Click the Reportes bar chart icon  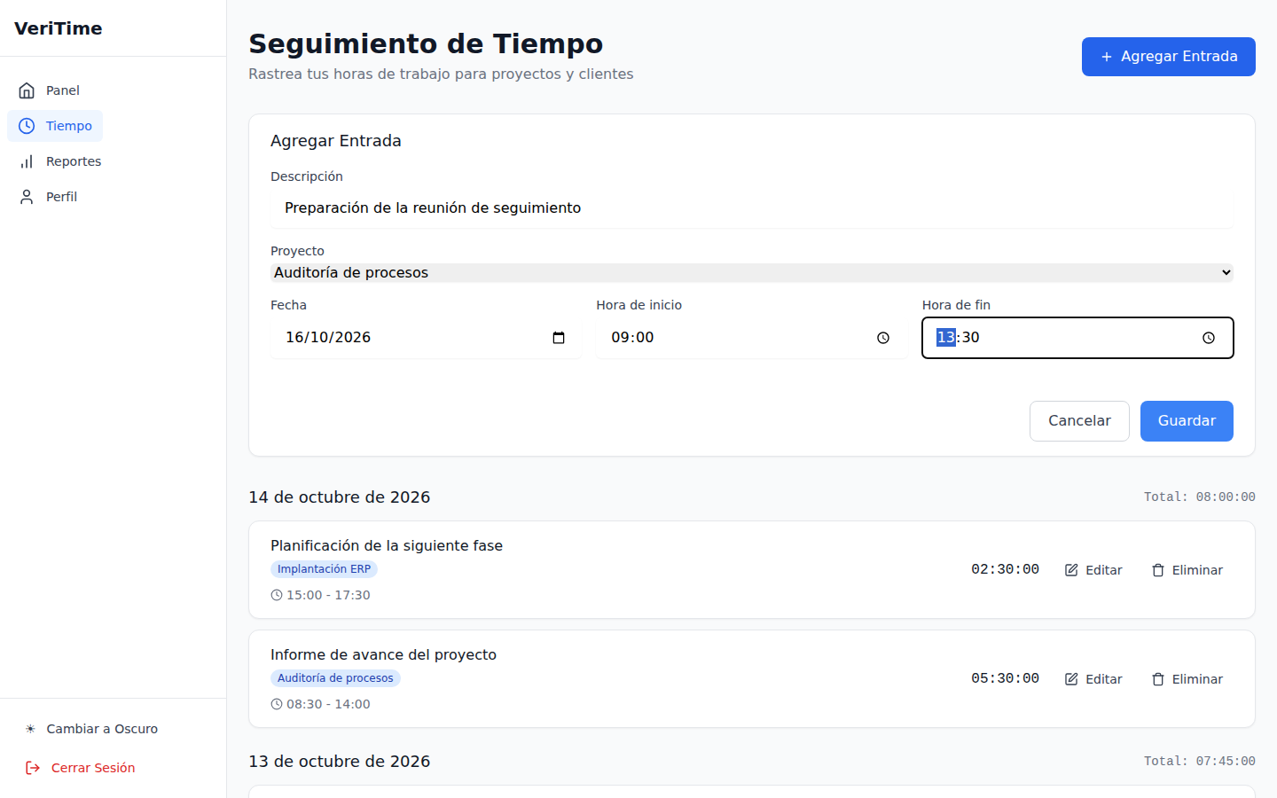pyautogui.click(x=27, y=161)
